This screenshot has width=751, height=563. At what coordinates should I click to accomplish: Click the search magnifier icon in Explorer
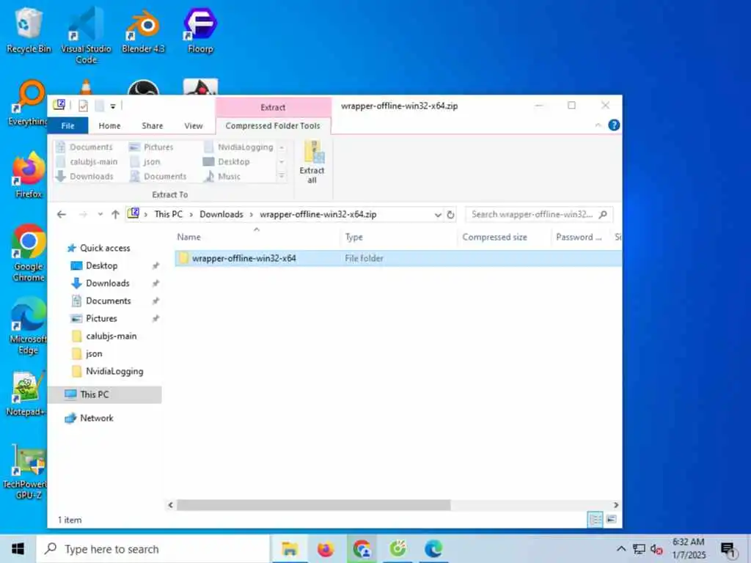(x=603, y=215)
